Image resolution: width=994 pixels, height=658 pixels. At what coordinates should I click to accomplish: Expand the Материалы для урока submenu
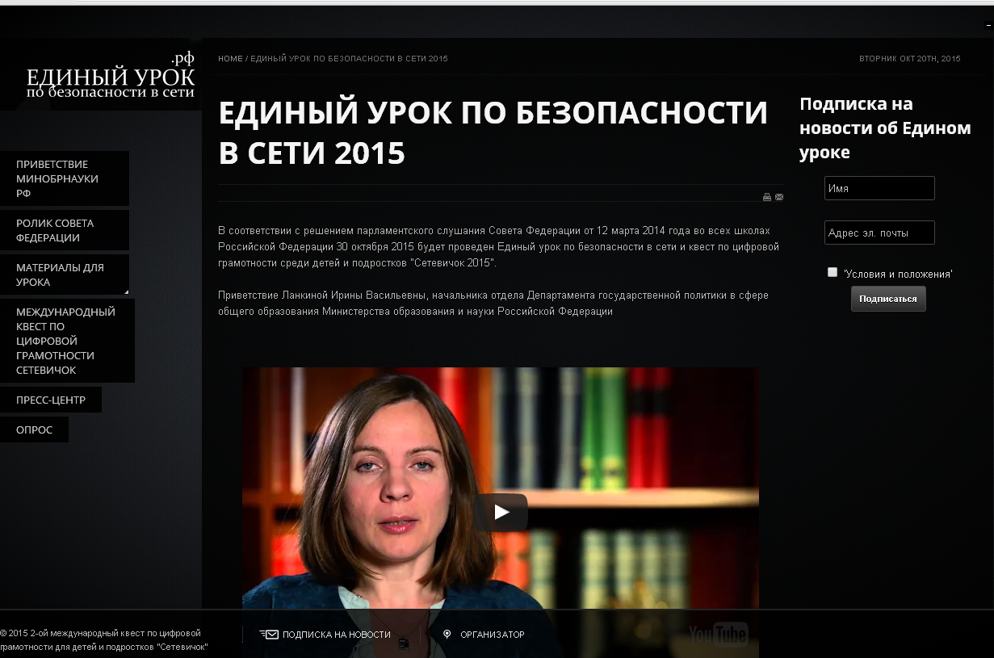64,275
